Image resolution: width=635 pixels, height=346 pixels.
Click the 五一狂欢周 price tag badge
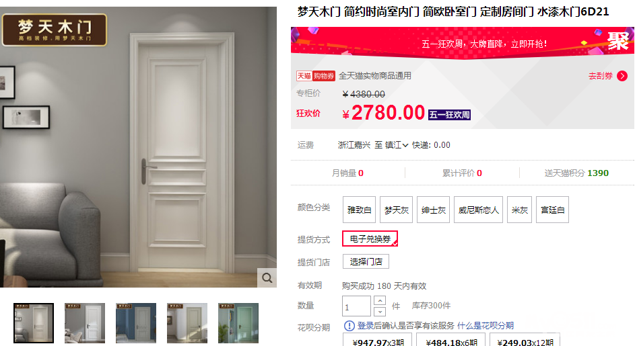(x=450, y=115)
